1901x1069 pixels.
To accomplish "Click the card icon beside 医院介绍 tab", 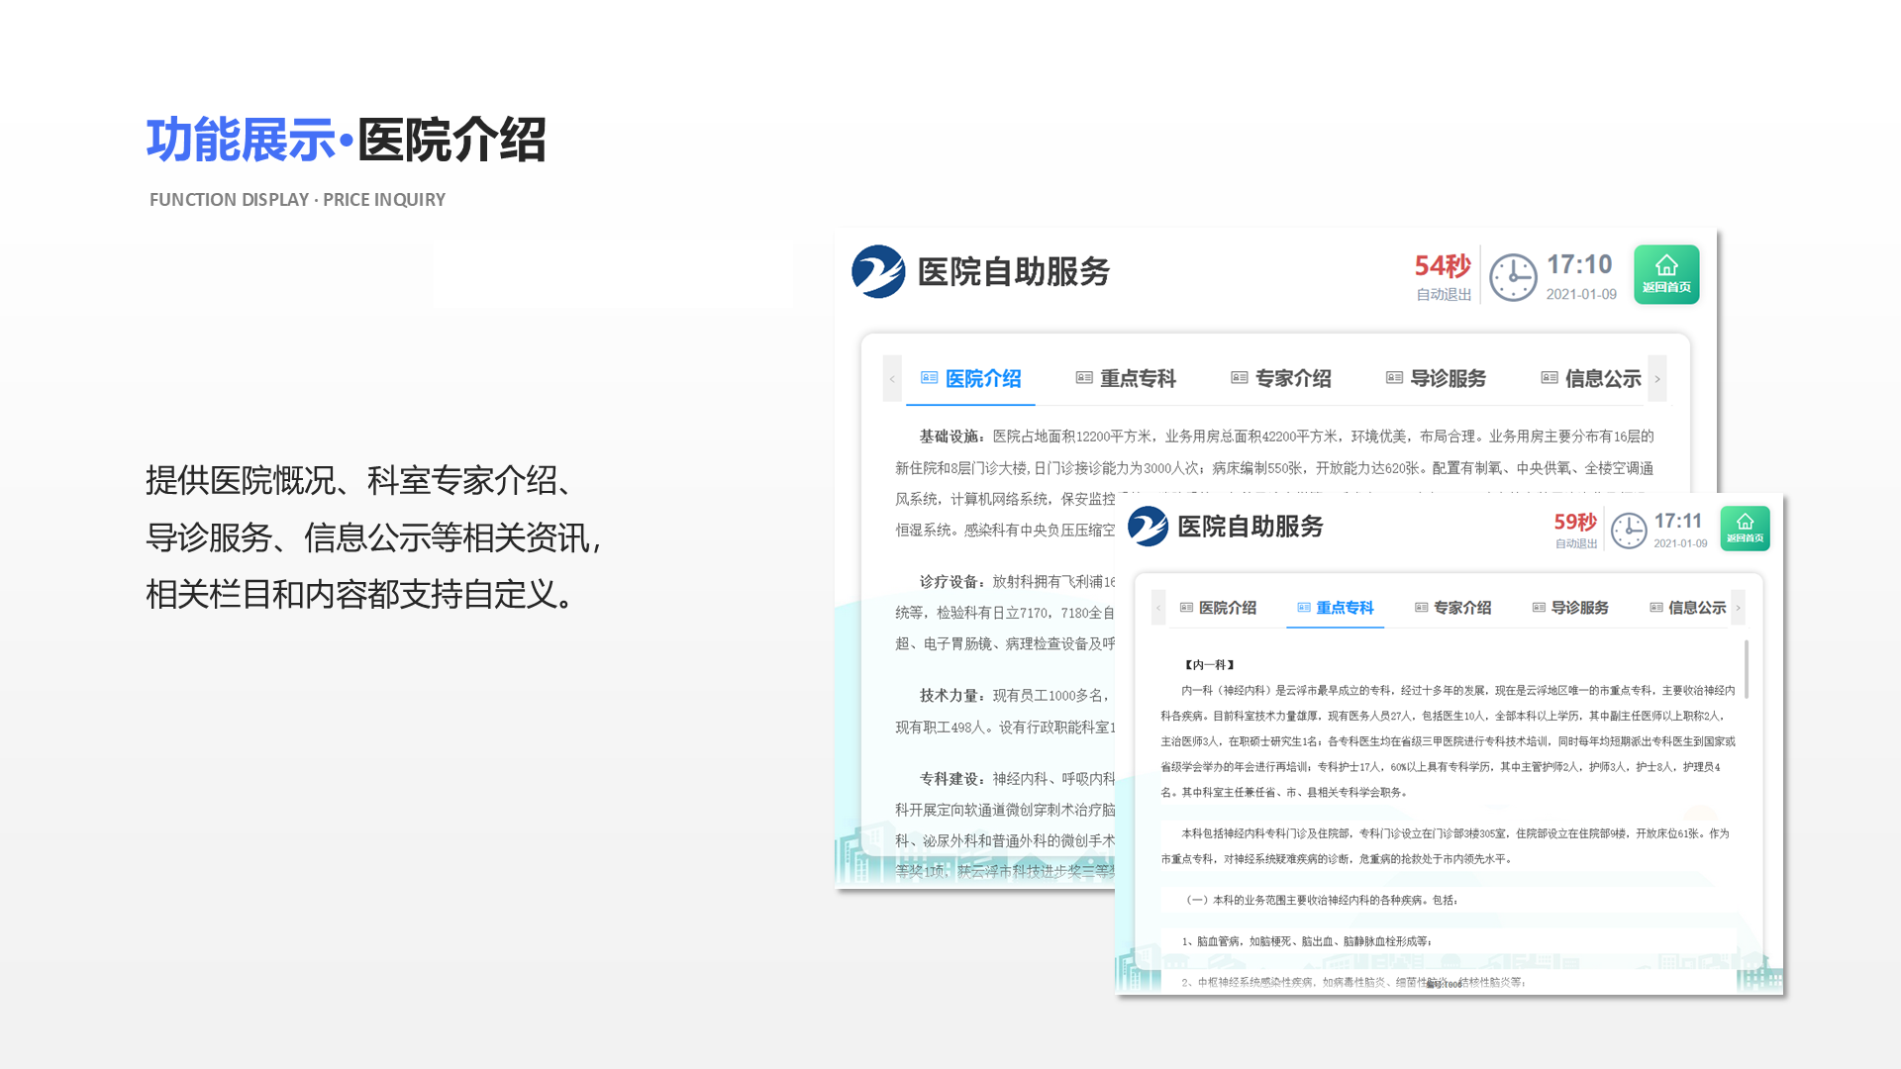I will [x=929, y=378].
